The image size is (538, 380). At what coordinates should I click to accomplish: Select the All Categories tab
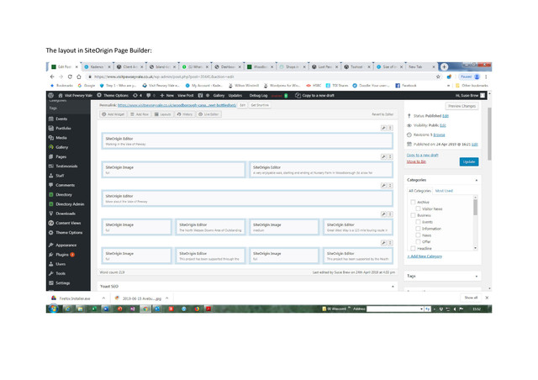coord(419,191)
